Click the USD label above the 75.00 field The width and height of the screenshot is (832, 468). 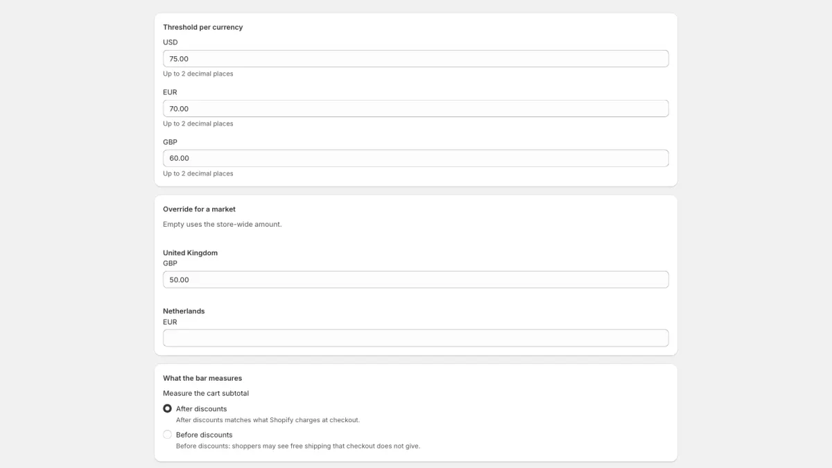tap(171, 42)
